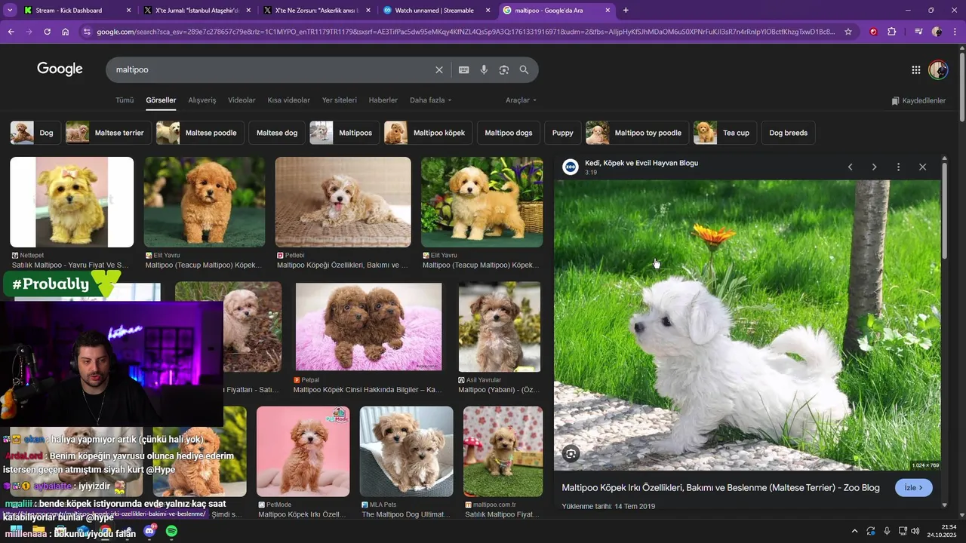Open Kedi, Köpek ve Evcil Hayvan Blogu source
Image resolution: width=966 pixels, height=543 pixels.
tap(641, 163)
